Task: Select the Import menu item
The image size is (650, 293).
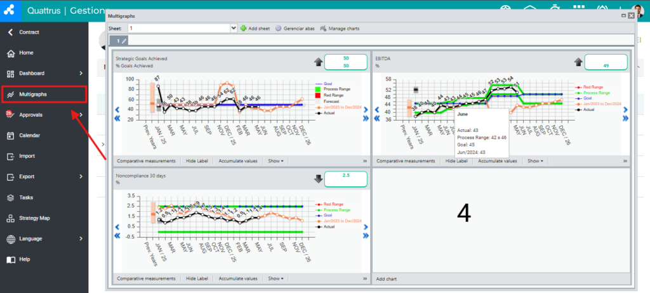Action: click(x=44, y=156)
